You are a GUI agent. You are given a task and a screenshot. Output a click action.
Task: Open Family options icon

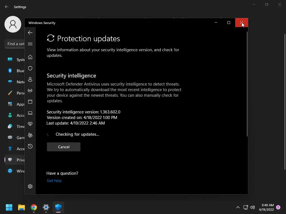pos(30,135)
